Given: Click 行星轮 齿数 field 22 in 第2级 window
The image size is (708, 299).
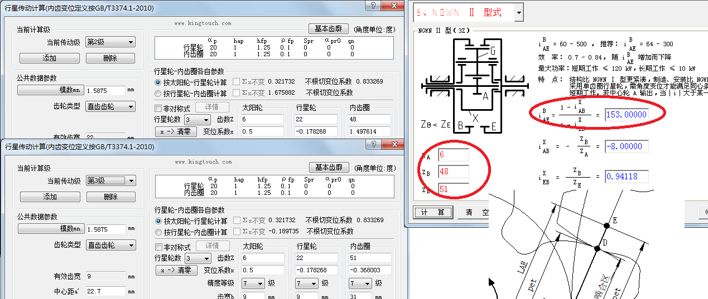Looking at the screenshot, I should (316, 120).
